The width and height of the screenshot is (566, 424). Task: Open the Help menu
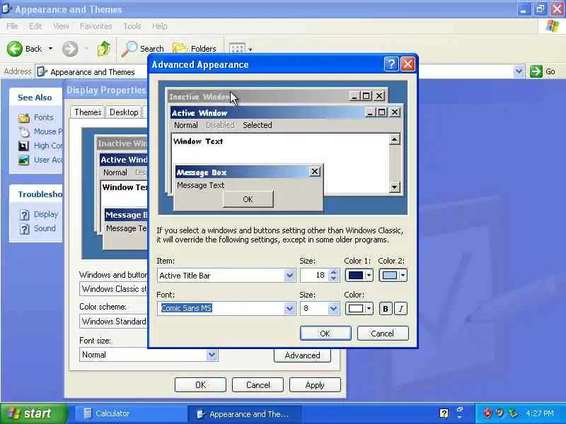click(x=159, y=26)
